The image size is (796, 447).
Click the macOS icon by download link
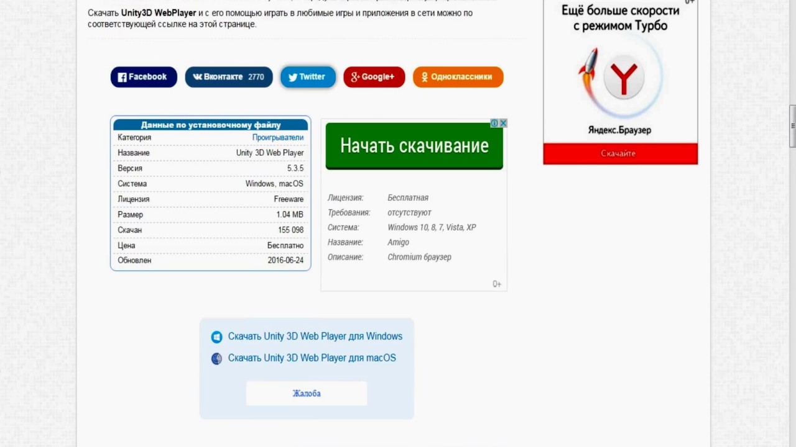[x=216, y=359]
